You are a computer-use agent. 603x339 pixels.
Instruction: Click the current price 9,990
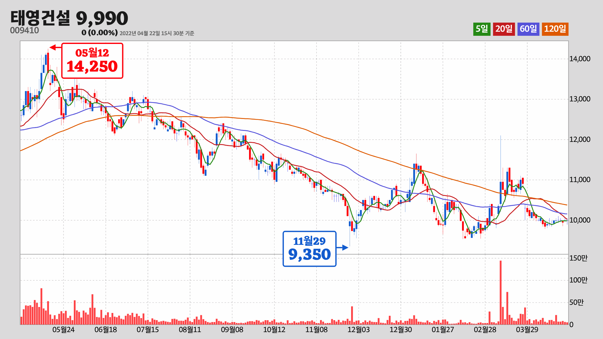[102, 19]
